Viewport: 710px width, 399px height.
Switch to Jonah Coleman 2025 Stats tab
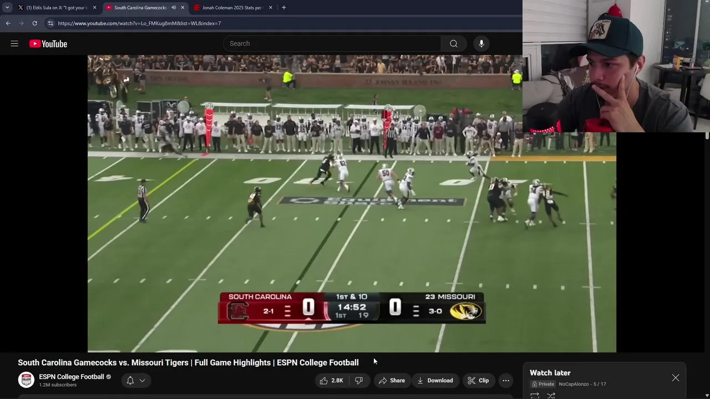(232, 8)
